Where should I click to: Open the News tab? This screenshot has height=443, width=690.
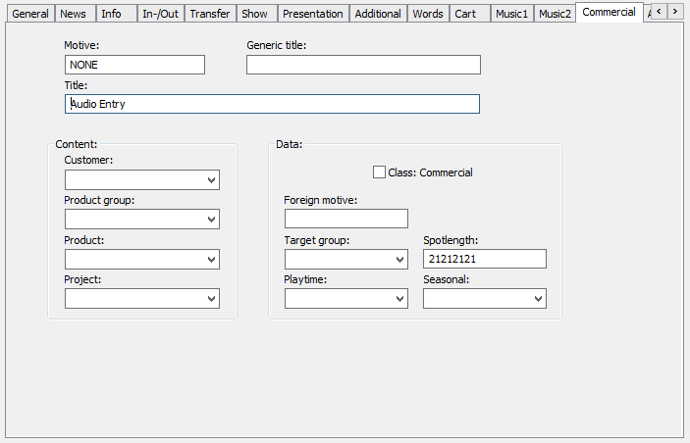tap(73, 14)
